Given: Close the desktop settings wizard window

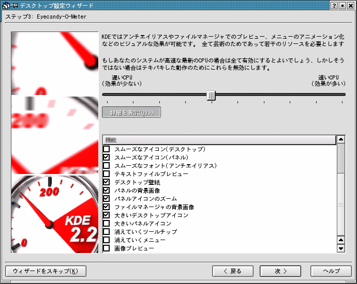Looking at the screenshot, I should [351, 6].
